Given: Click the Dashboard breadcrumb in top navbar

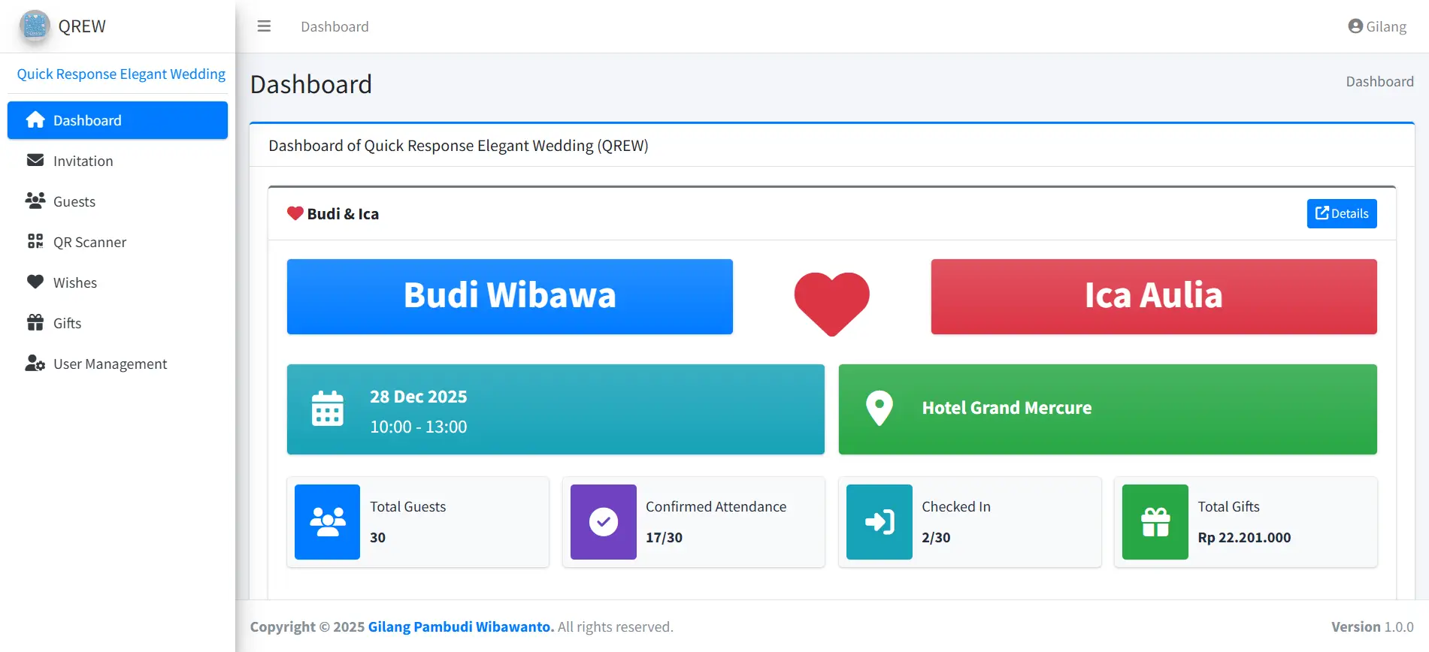Looking at the screenshot, I should [335, 26].
